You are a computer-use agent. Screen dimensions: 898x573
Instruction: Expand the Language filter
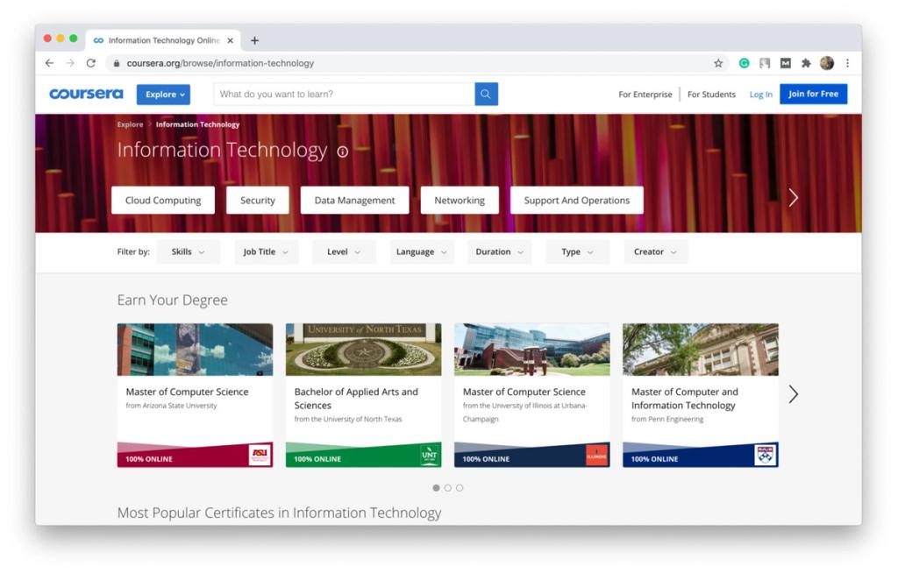[x=422, y=251]
